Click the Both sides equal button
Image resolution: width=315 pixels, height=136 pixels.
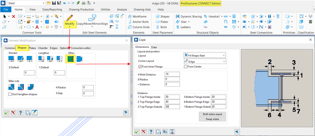(212, 114)
